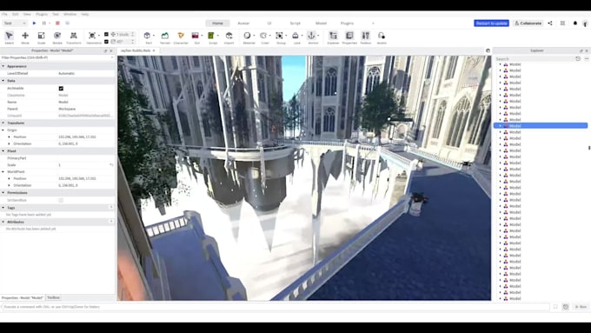Open the Window menu

point(70,14)
